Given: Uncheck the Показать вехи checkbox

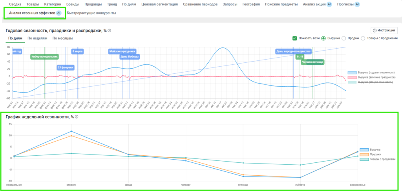Looking at the screenshot, I should (294, 38).
